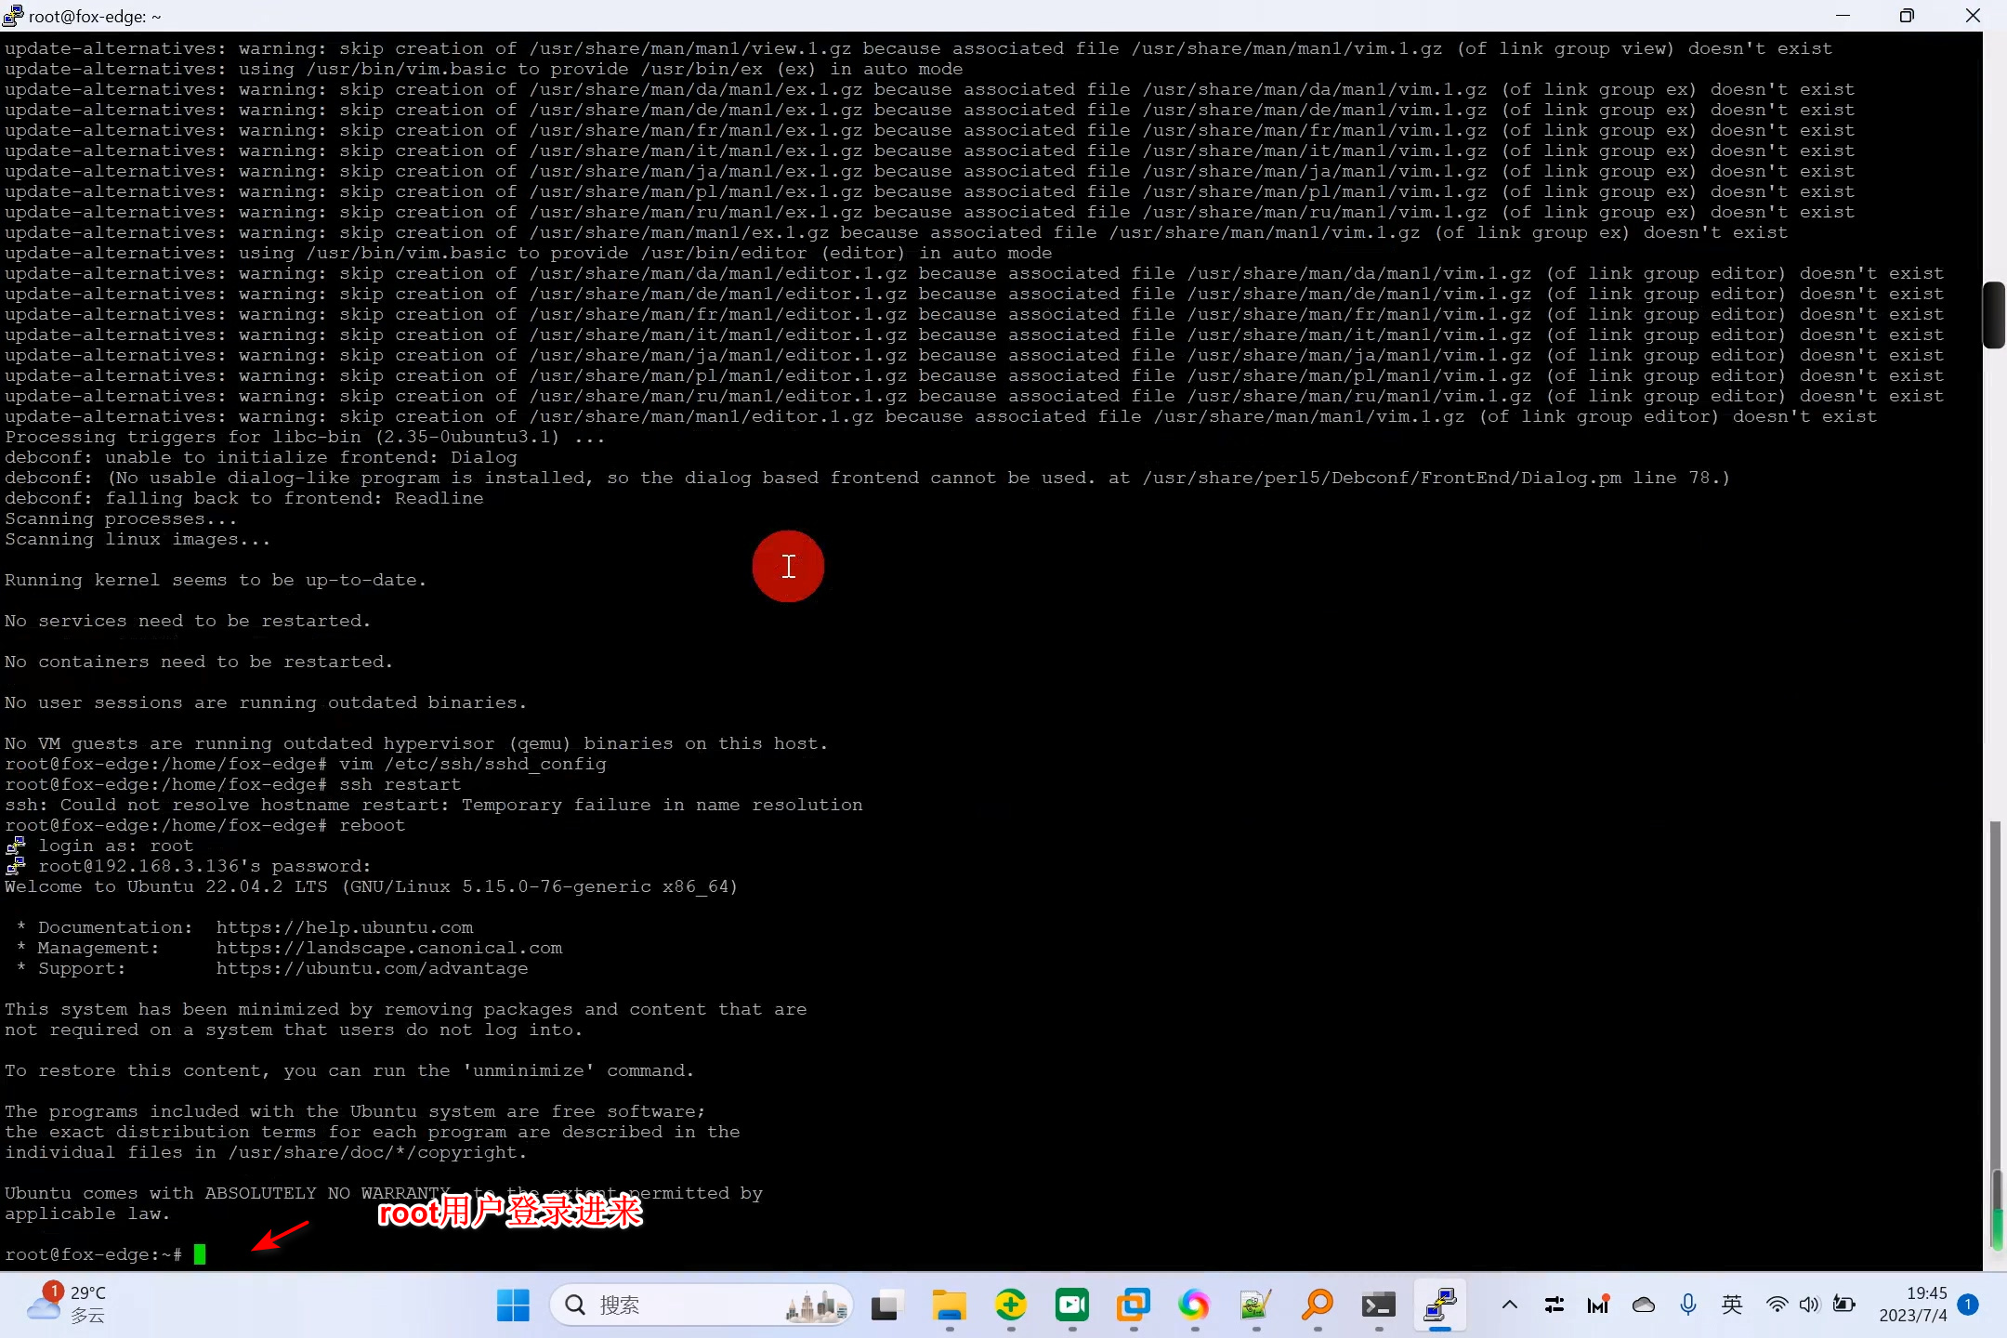The image size is (2007, 1338).
Task: Open the clock and date 19:45 2023/7/4
Action: coord(1912,1305)
